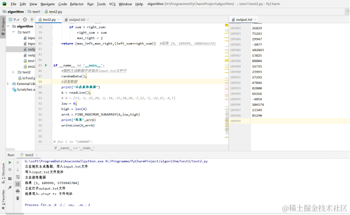Click writeLine(A,arrA) on line 96
This screenshot has width=350, height=215.
coord(78,125)
